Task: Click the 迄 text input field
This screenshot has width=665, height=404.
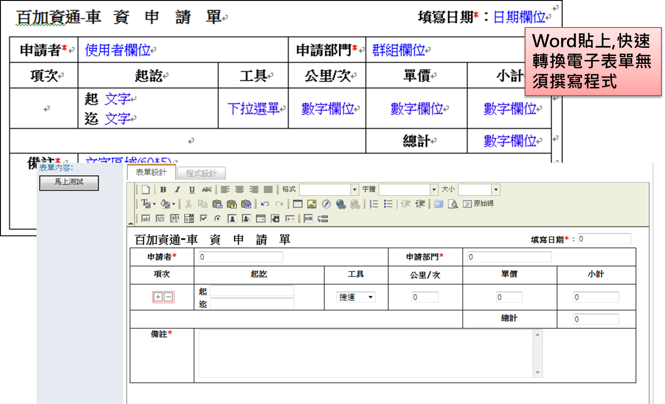Action: (x=252, y=303)
